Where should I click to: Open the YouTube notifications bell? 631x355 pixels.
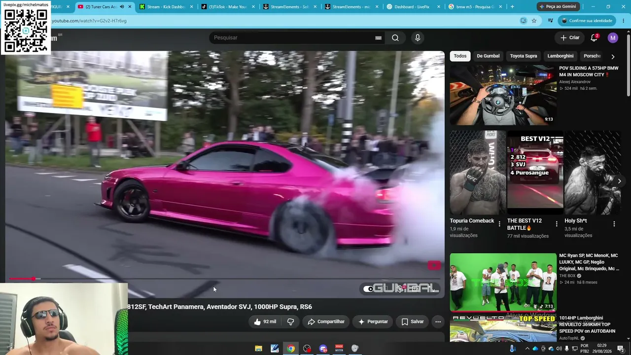coord(594,37)
